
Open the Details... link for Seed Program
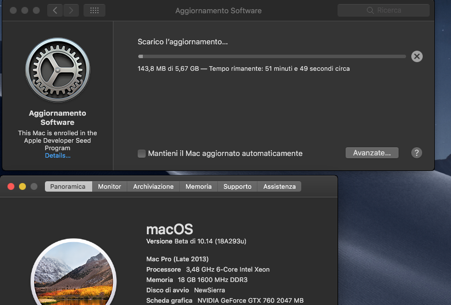(58, 155)
